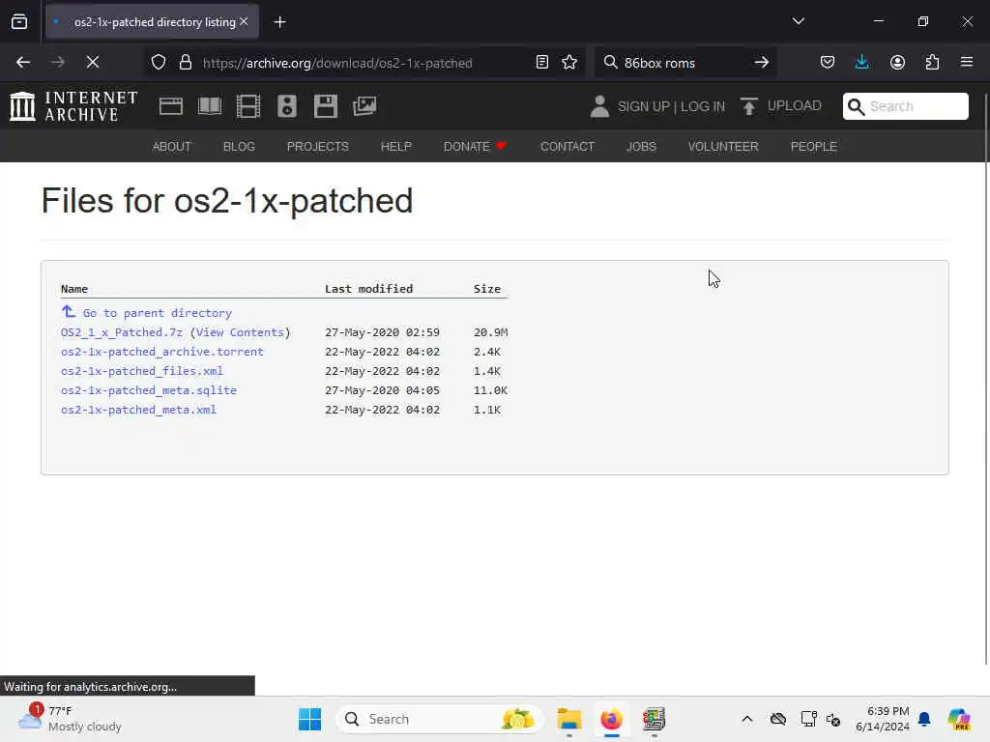Open PROJECTS menu item
Viewport: 990px width, 742px height.
(317, 147)
